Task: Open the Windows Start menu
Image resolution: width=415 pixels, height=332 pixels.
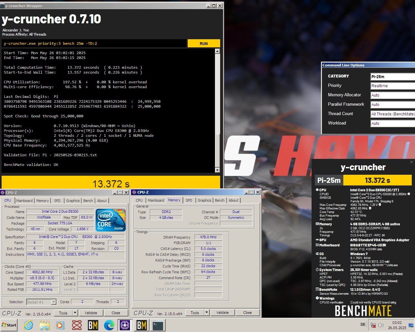Action: pos(9,325)
